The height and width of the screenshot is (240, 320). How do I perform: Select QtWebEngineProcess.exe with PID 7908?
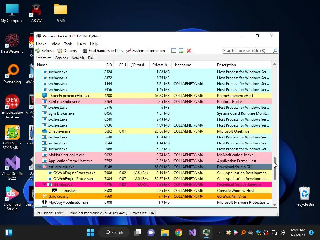153,172
